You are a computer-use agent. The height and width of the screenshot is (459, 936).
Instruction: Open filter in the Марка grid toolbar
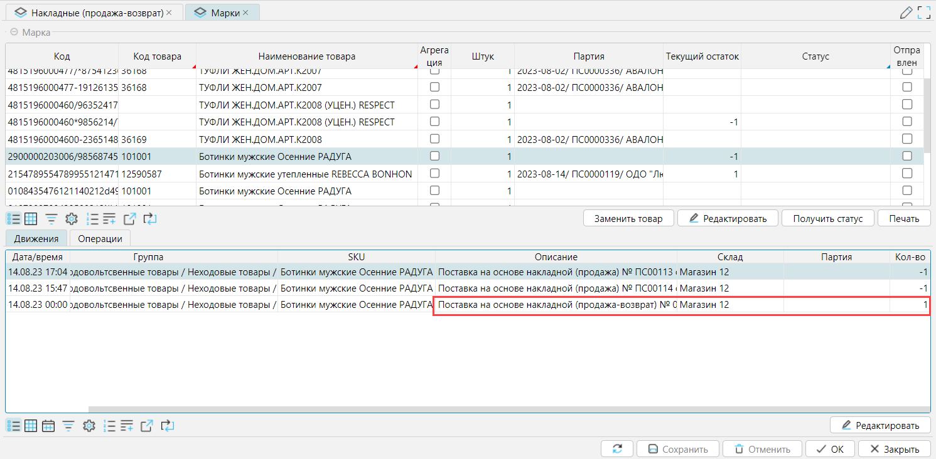pyautogui.click(x=51, y=219)
